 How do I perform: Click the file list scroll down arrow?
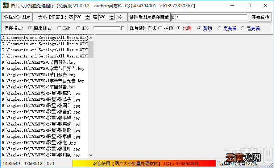click(91, 155)
